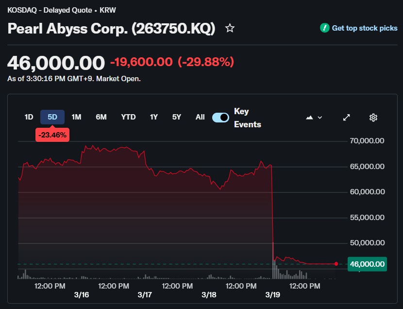Viewport: 403px width, 309px height.
Task: Switch to the 1D time range
Action: [29, 117]
